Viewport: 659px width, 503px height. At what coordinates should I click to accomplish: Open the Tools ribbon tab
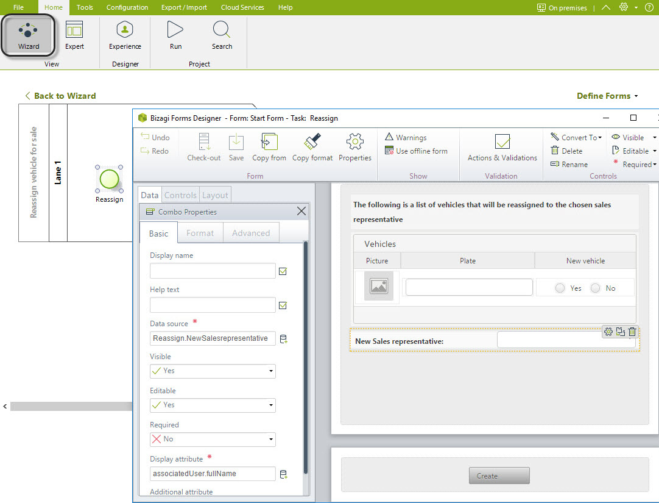click(x=85, y=7)
